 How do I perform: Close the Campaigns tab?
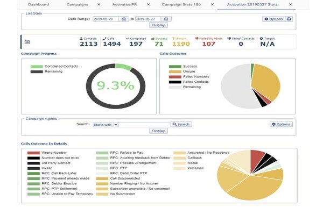point(99,4)
